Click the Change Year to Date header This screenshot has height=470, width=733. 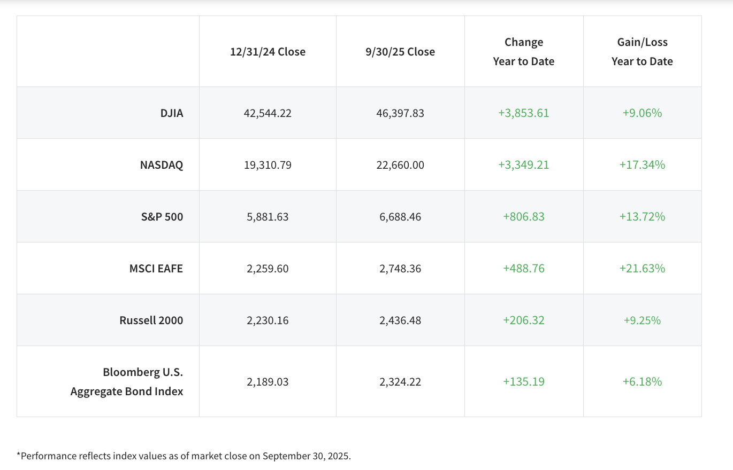point(524,52)
